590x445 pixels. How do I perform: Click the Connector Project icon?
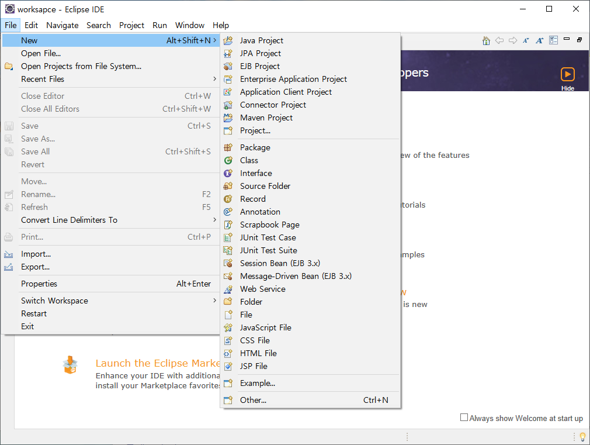(228, 104)
